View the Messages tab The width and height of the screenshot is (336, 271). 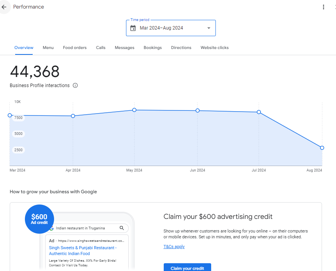click(124, 48)
